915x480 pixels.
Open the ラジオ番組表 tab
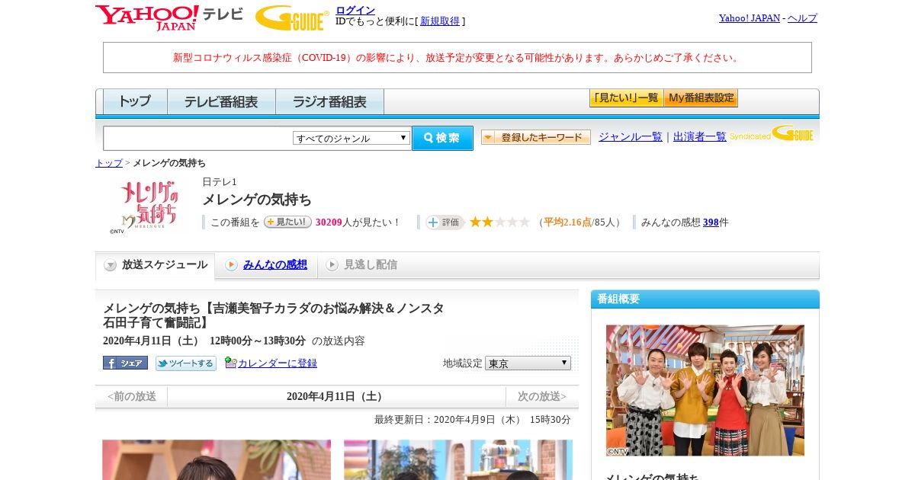[329, 101]
